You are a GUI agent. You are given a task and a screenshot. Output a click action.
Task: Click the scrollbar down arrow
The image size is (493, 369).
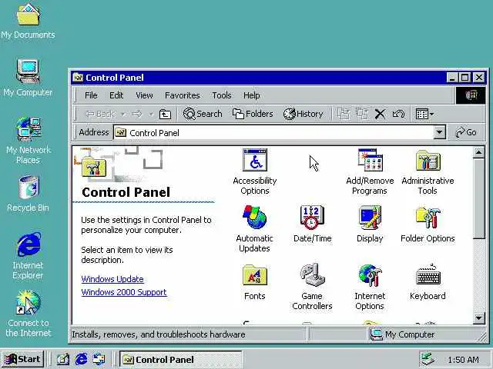478,317
